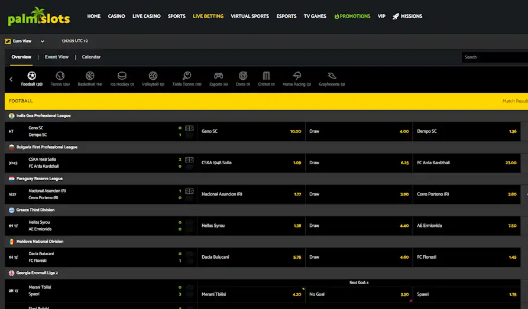Choose the Ice Hockey puck icon
Screen dimensions: 528x309
(122, 76)
